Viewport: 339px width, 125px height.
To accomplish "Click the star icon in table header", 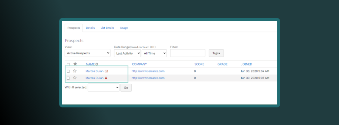I will click(x=75, y=64).
